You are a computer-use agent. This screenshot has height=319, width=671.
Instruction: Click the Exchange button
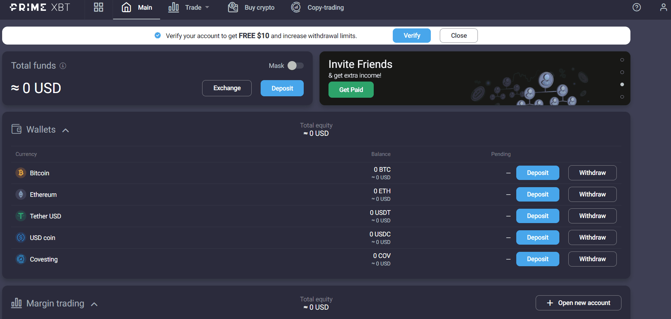[x=227, y=88]
